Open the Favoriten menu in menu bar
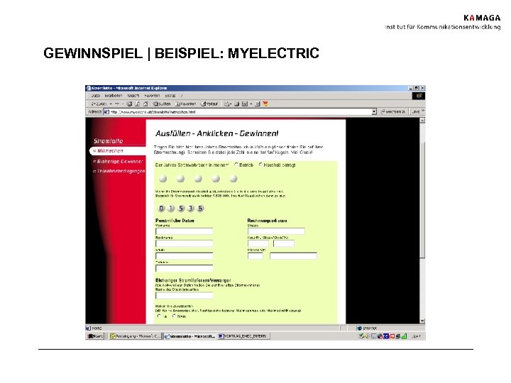The height and width of the screenshot is (383, 511). (152, 96)
